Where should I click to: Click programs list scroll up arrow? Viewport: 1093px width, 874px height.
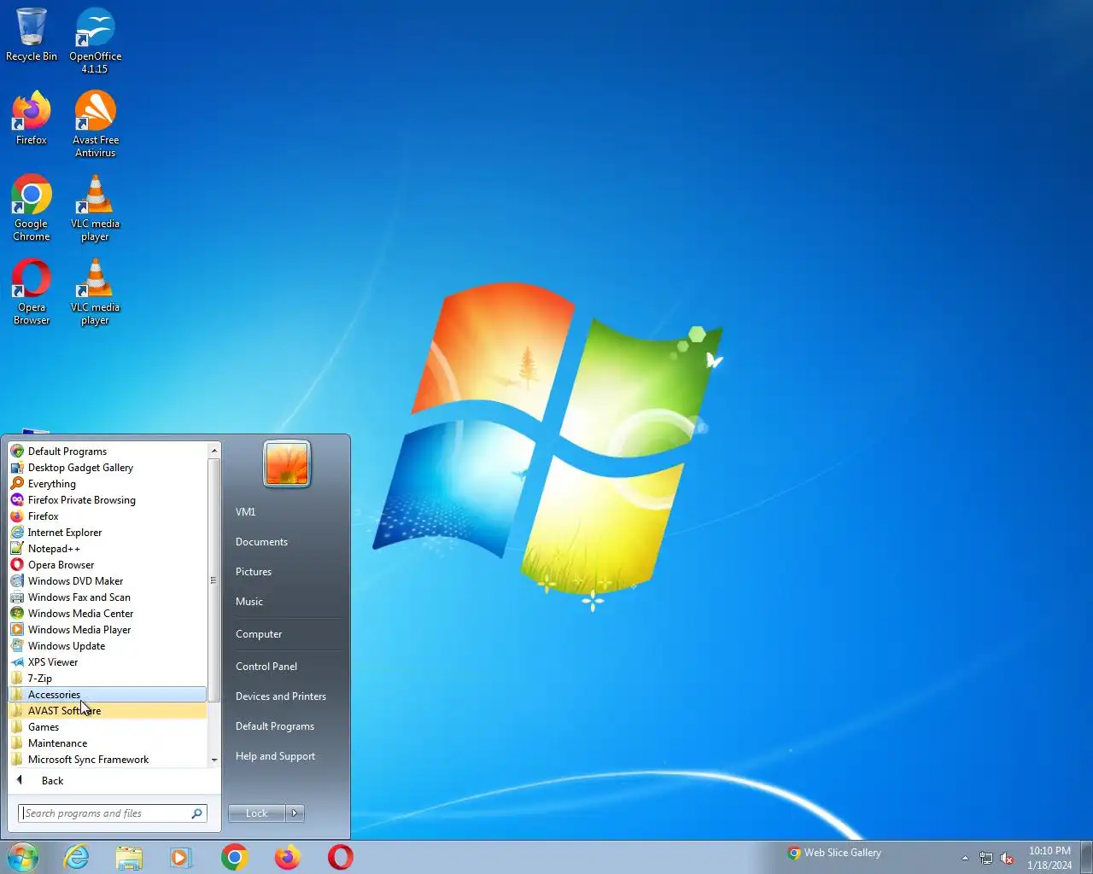click(x=213, y=450)
